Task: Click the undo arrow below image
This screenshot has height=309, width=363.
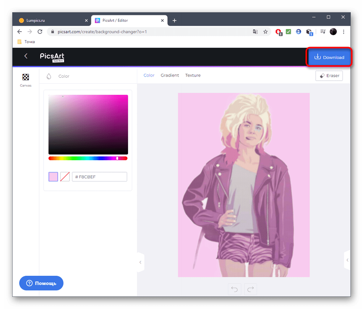Action: (x=234, y=289)
